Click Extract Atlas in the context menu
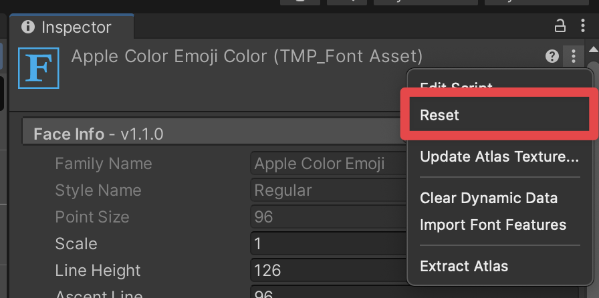 tap(464, 267)
